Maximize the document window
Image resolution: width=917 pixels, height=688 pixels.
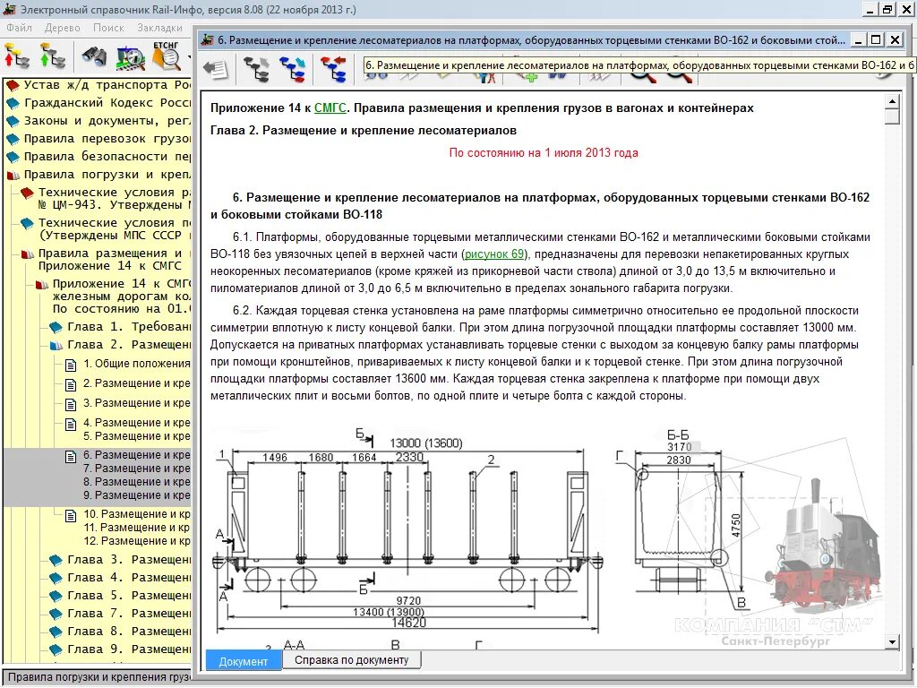(876, 39)
